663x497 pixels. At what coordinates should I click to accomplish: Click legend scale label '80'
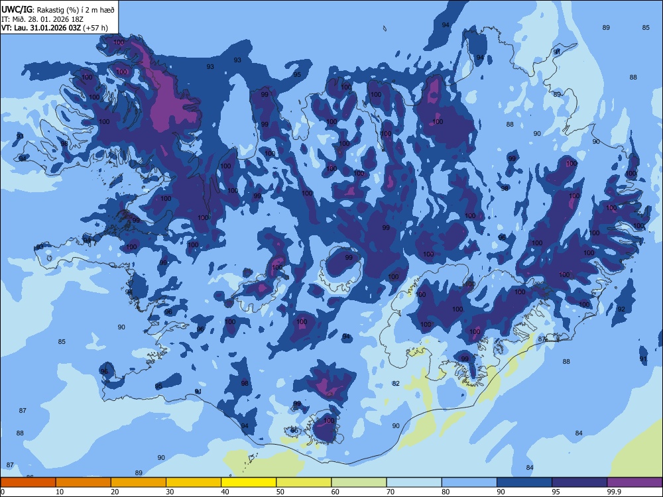[x=446, y=492]
